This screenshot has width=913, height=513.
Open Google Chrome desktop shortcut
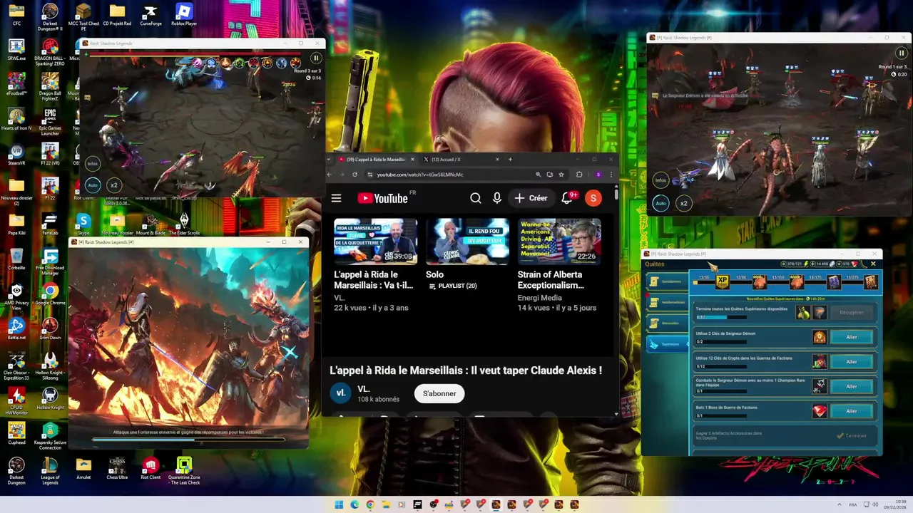(50, 294)
